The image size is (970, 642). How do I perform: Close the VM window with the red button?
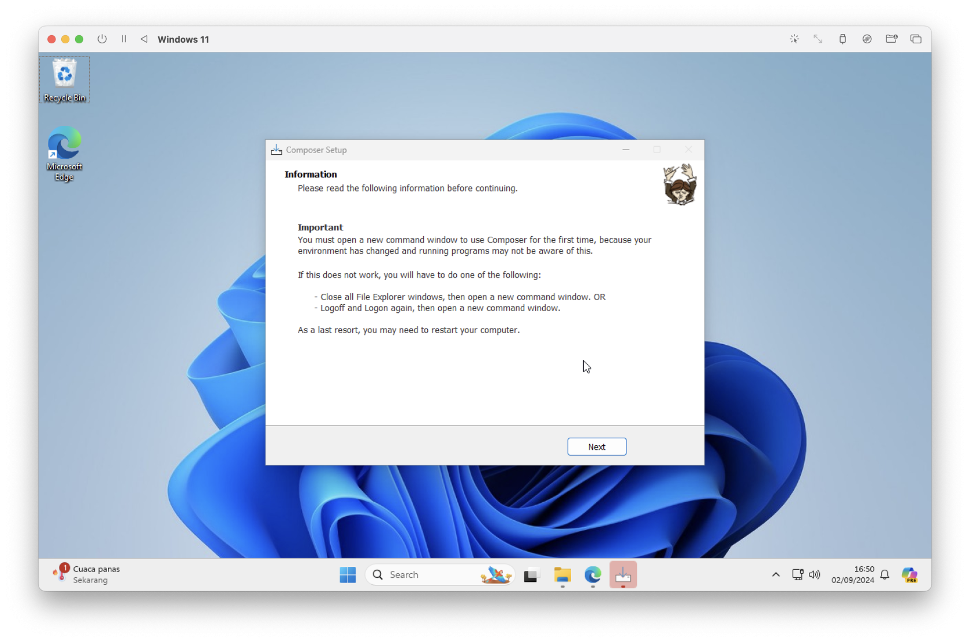pyautogui.click(x=51, y=39)
